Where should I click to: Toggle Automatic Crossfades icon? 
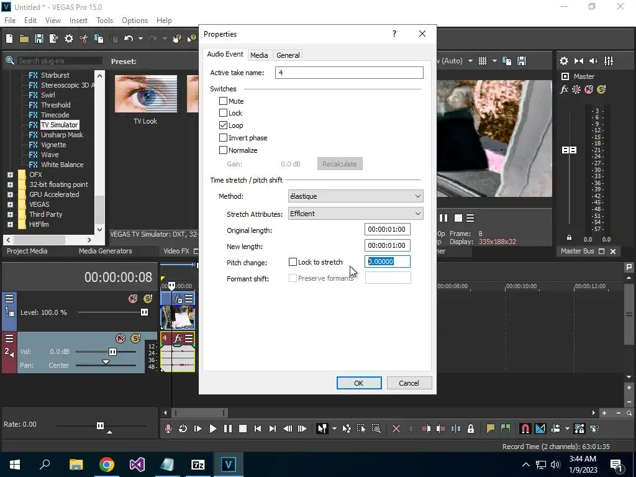click(x=540, y=429)
